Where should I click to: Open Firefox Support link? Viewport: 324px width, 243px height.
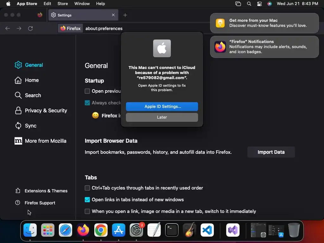click(35, 203)
